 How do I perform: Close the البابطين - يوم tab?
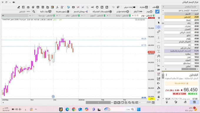click(x=133, y=15)
